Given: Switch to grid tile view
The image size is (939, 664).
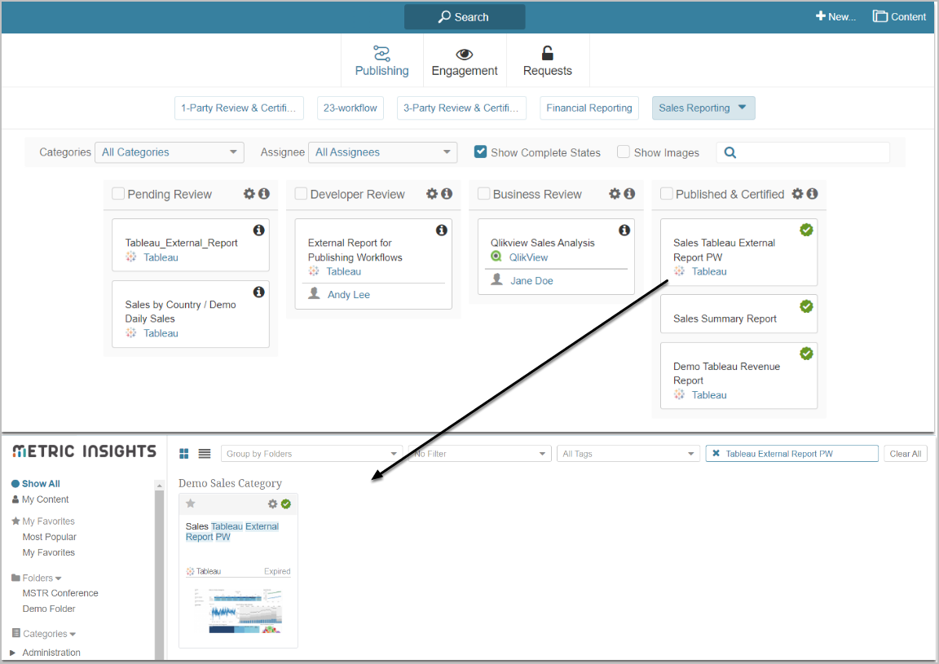Looking at the screenshot, I should 184,454.
